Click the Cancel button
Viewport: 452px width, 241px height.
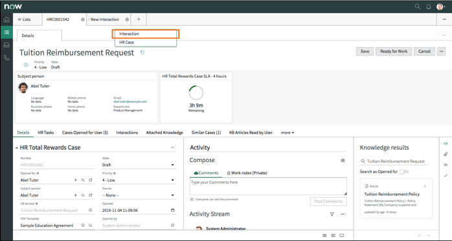click(x=424, y=51)
